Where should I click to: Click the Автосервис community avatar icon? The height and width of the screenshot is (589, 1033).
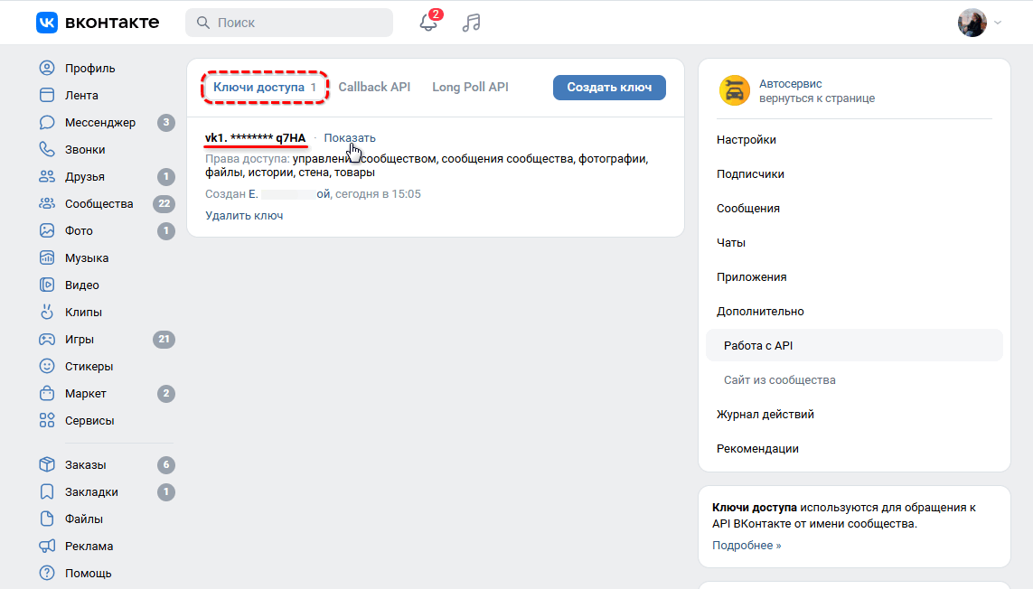tap(734, 90)
